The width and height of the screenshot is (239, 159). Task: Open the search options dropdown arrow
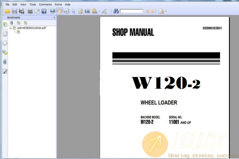pyautogui.click(x=166, y=11)
